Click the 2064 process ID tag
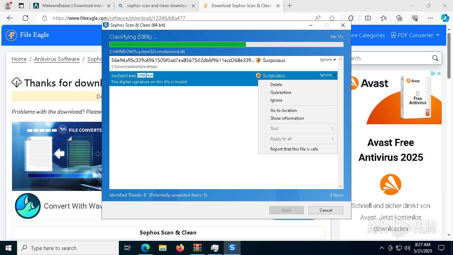453x255 pixels. click(142, 75)
